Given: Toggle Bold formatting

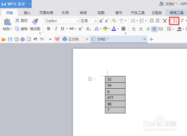Looking at the screenshot, I should [49, 29].
